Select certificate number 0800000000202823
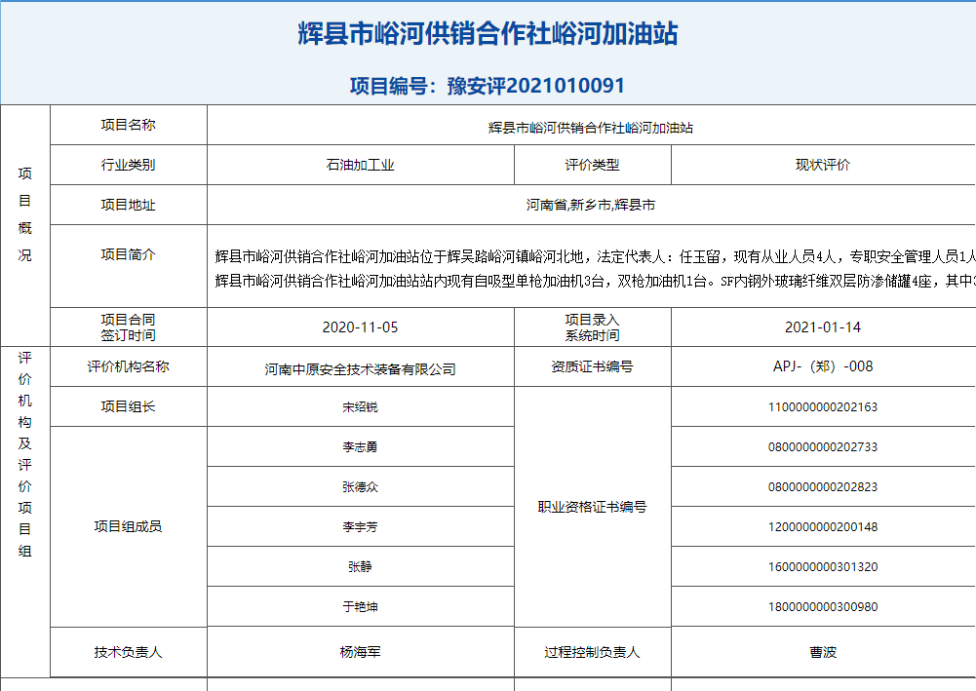This screenshot has height=691, width=976. [823, 487]
